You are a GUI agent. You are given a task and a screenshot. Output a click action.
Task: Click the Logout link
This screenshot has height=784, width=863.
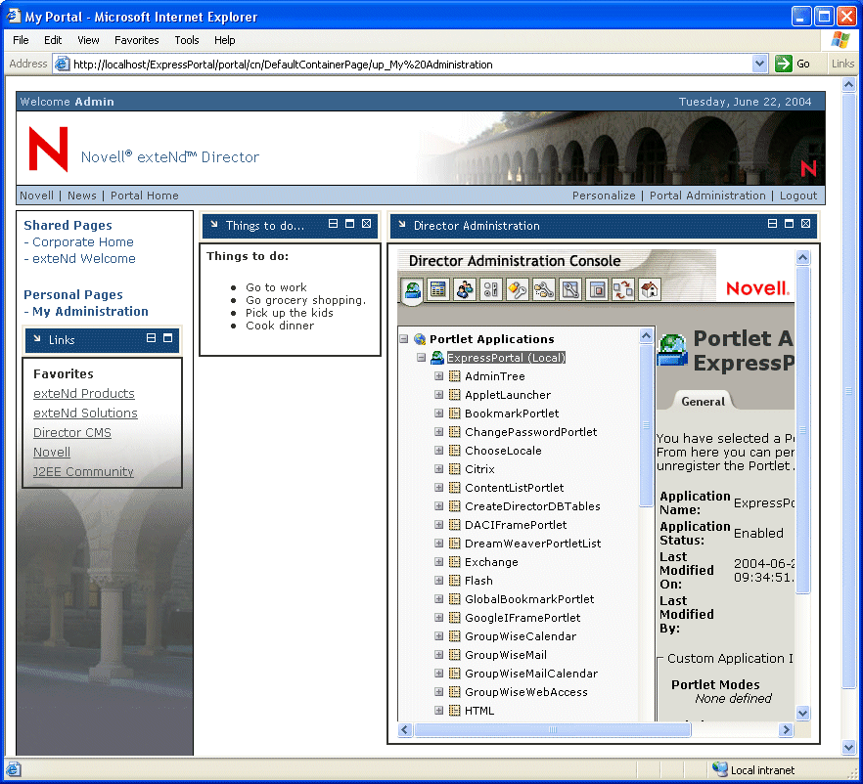coord(798,196)
